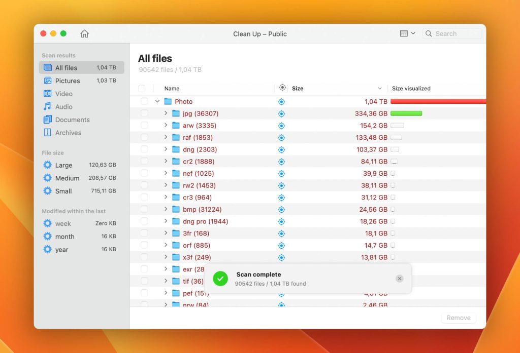This screenshot has height=353, width=520.
Task: Switch to the week modified filter
Action: click(64, 223)
